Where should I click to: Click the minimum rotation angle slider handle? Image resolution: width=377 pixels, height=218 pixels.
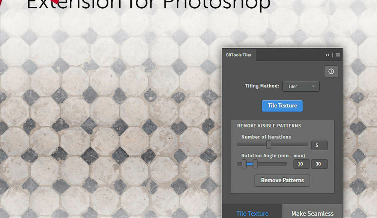click(244, 164)
